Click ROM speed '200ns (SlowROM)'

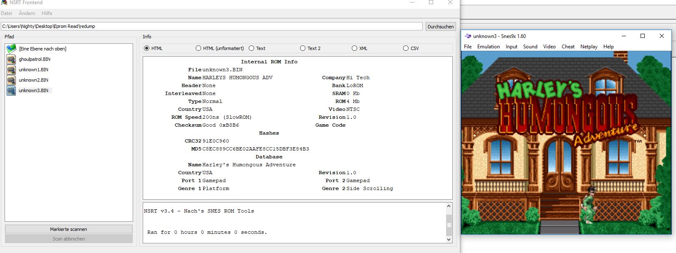(x=227, y=117)
